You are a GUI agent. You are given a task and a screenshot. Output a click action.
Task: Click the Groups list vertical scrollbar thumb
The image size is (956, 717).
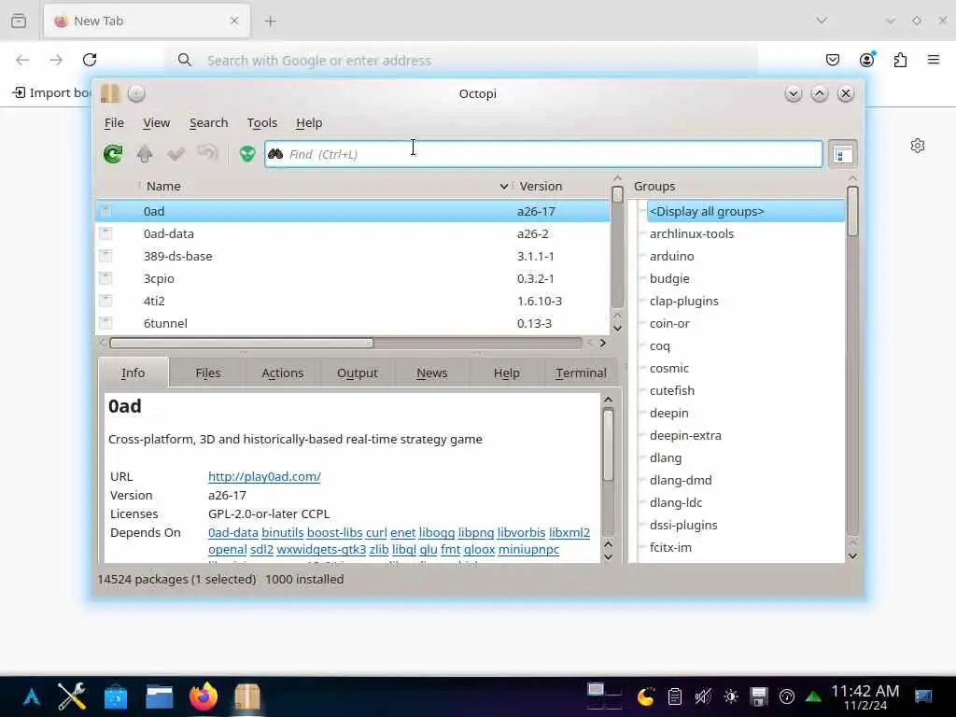852,211
